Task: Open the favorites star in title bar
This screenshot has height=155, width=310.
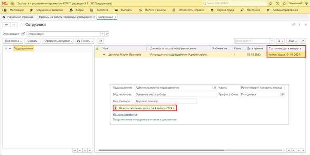Action: pyautogui.click(x=284, y=4)
